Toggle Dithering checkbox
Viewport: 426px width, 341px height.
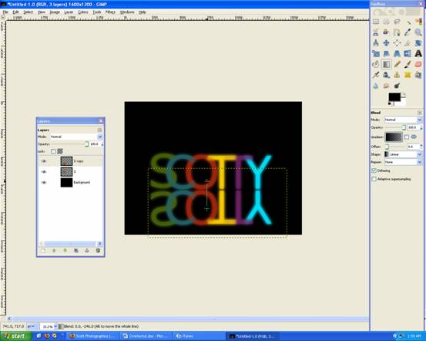click(x=374, y=170)
